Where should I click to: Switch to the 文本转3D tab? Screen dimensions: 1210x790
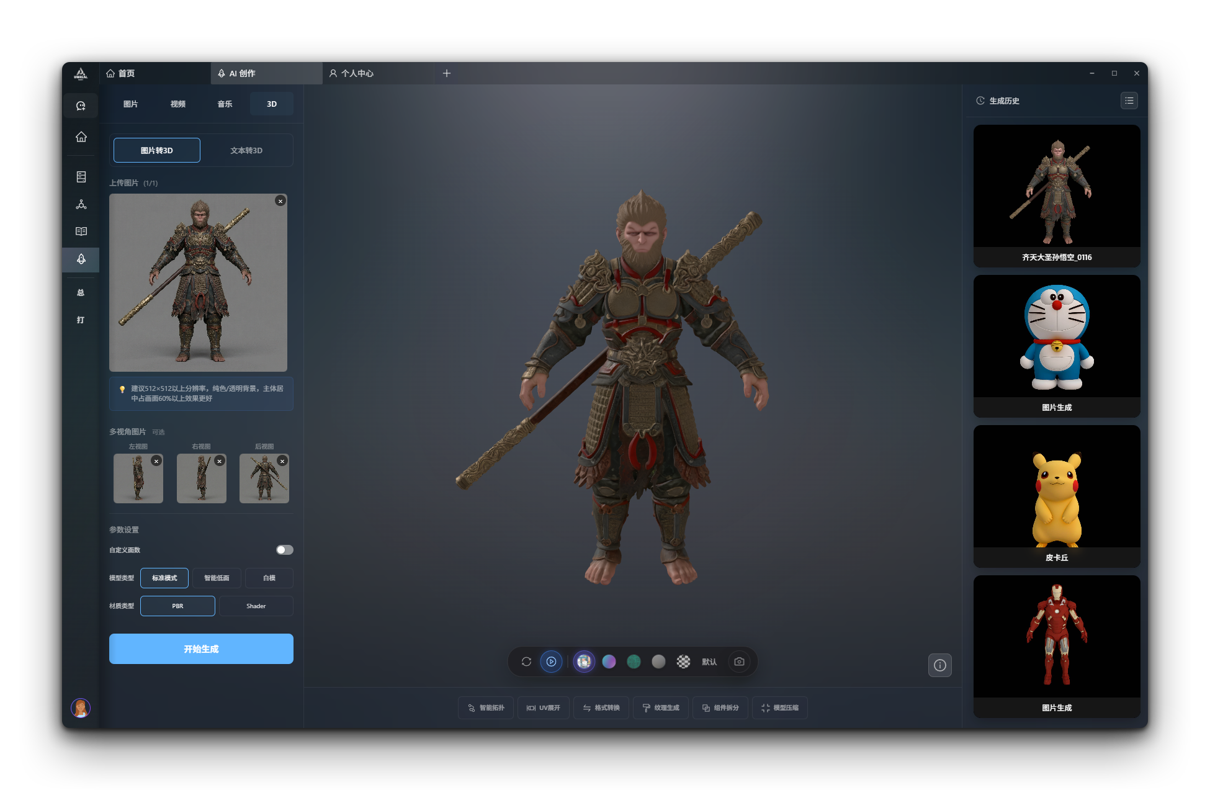point(246,150)
